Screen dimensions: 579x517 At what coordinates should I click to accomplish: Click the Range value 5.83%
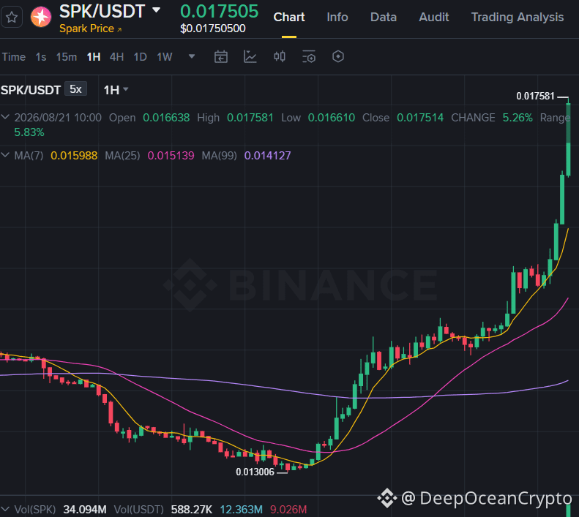click(29, 132)
